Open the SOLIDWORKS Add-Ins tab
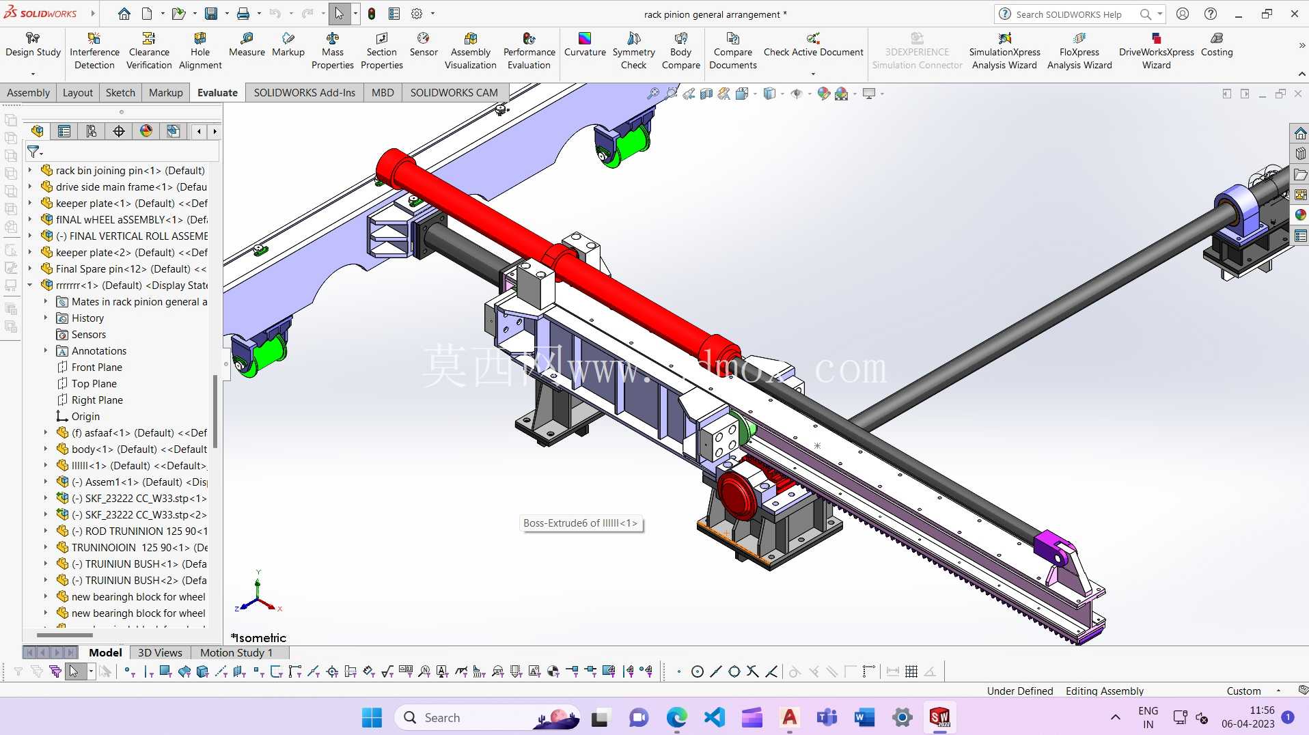The width and height of the screenshot is (1309, 735). 304,92
